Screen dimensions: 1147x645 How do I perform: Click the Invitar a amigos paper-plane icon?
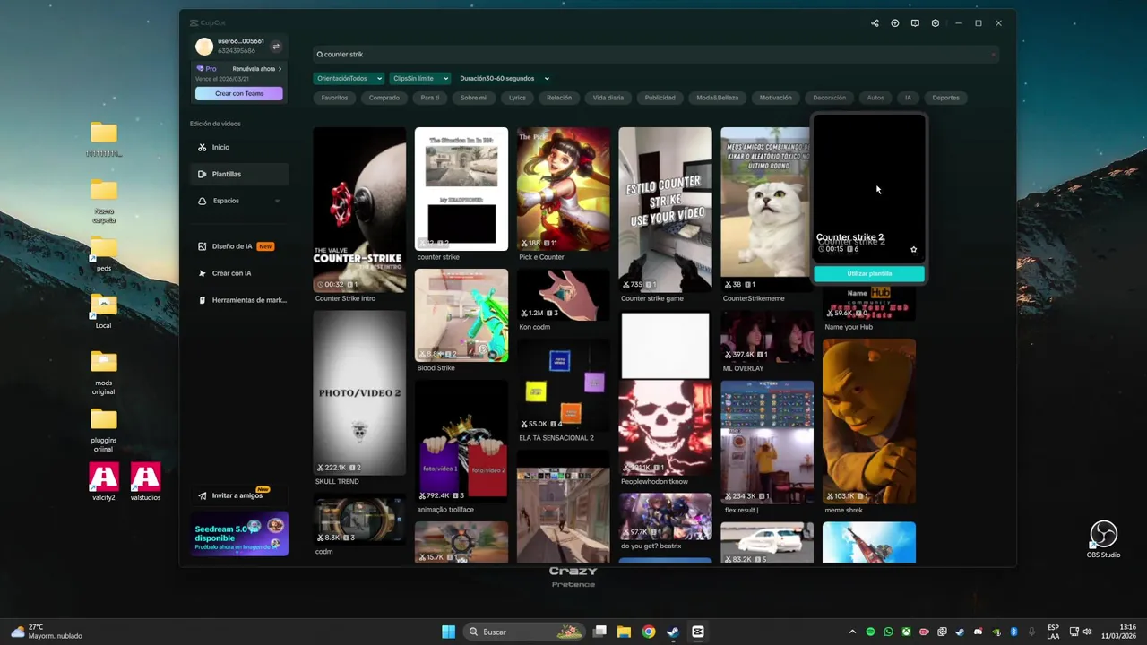203,495
